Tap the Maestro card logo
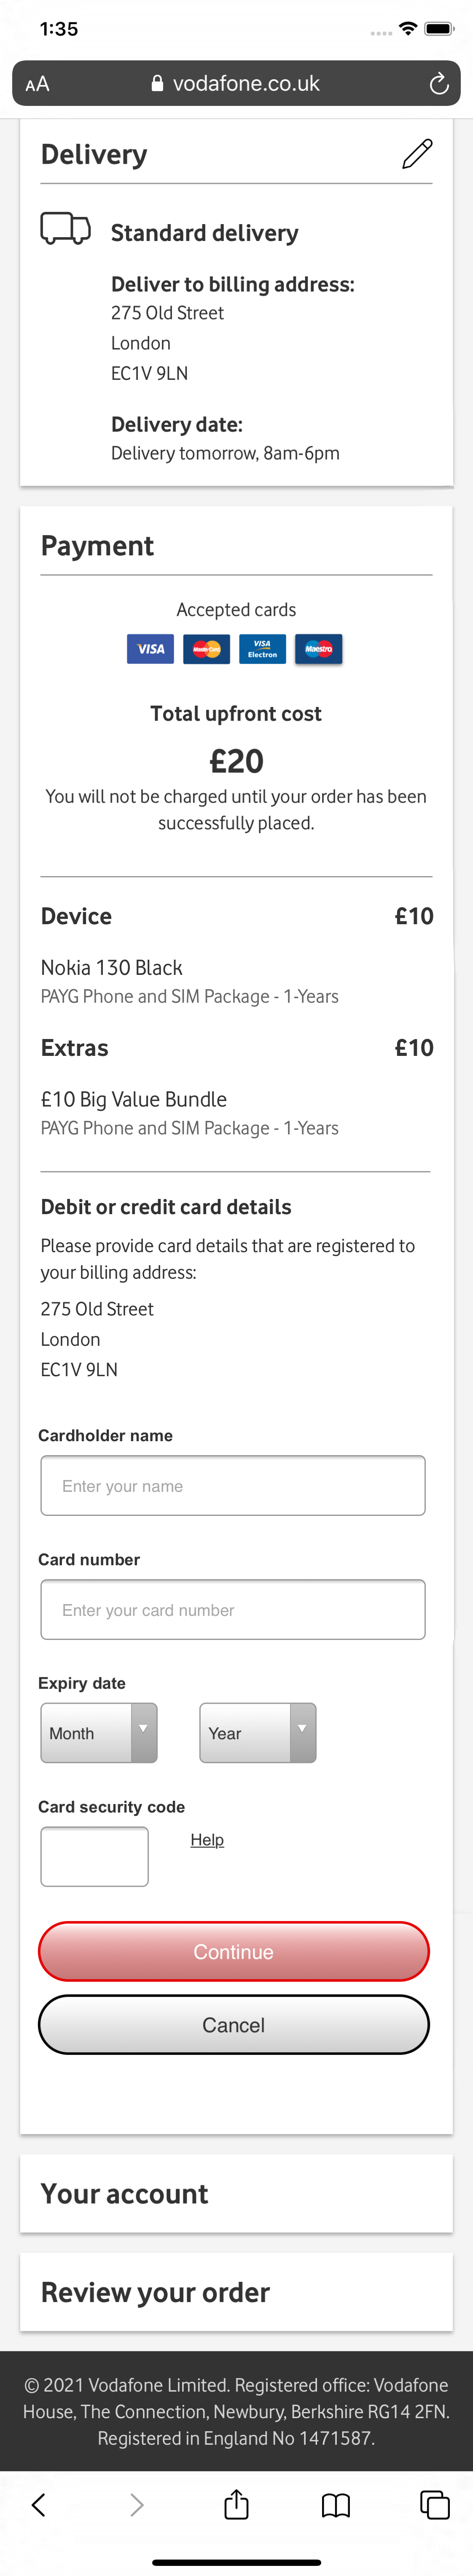The width and height of the screenshot is (473, 2576). pos(318,649)
